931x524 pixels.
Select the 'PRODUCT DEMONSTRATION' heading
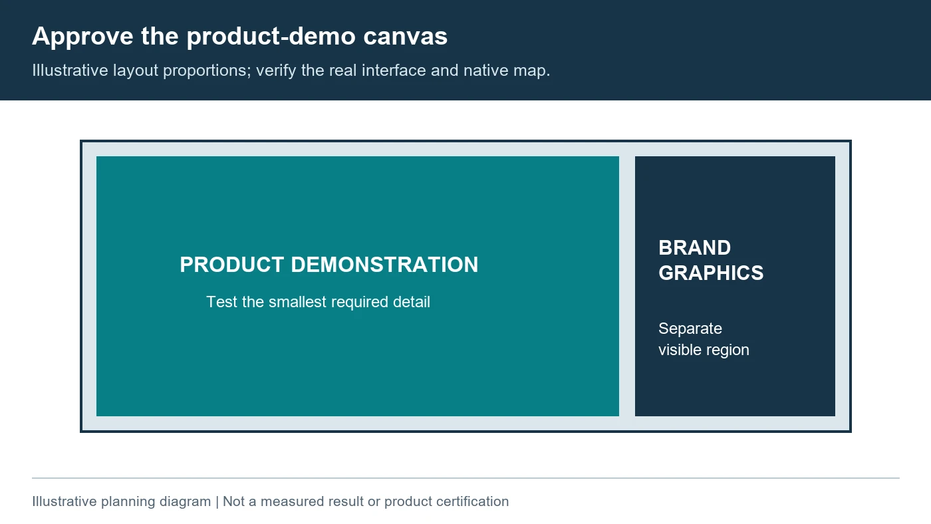(x=329, y=265)
